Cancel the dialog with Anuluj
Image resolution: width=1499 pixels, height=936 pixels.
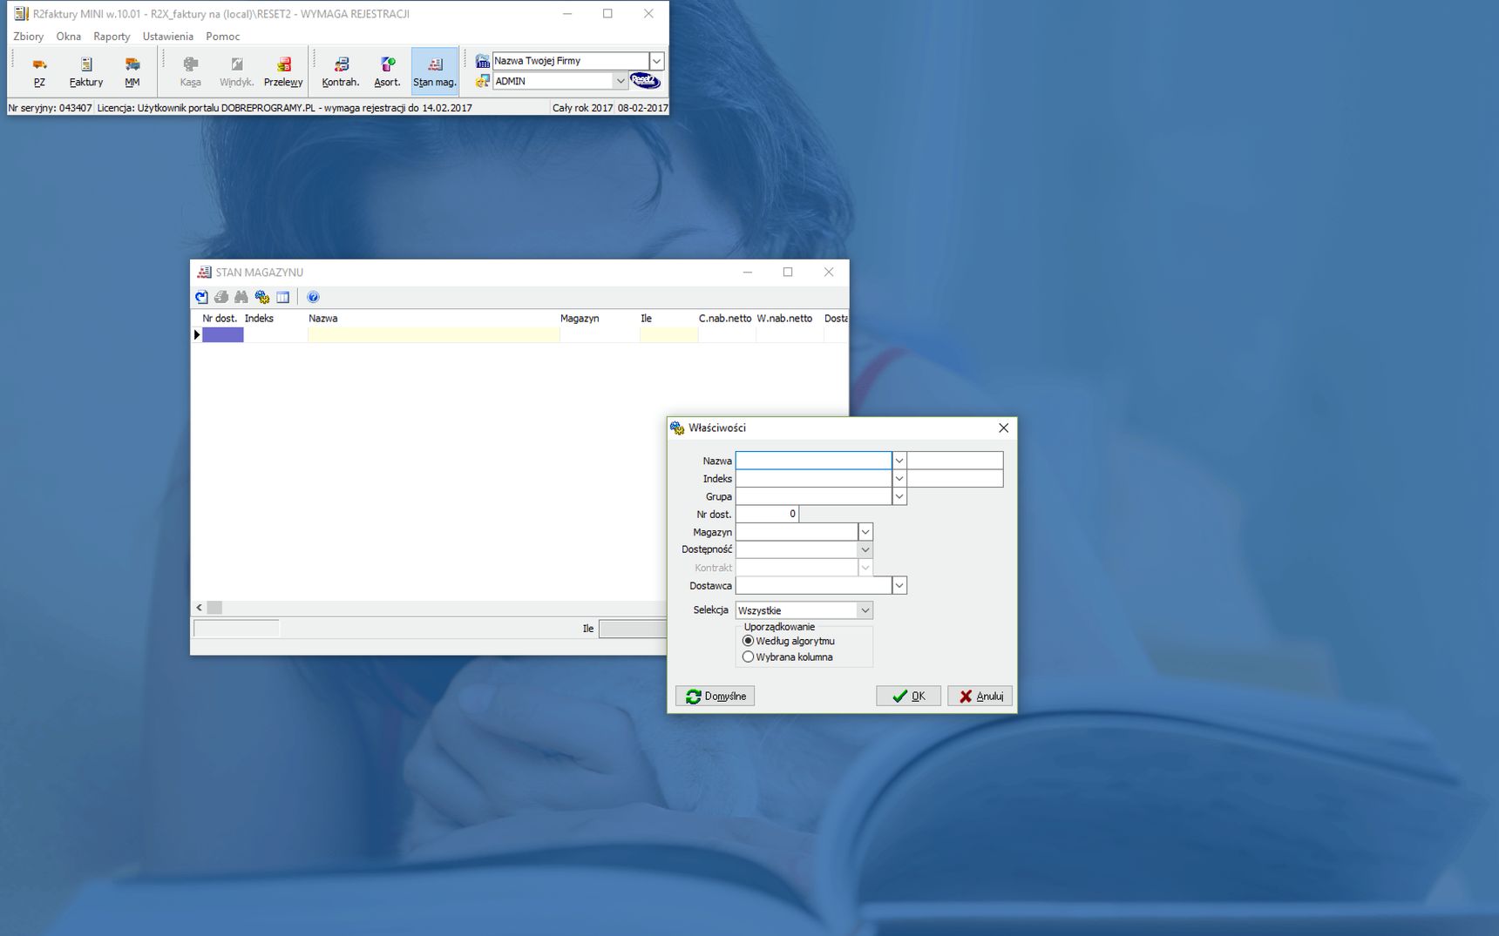coord(980,696)
